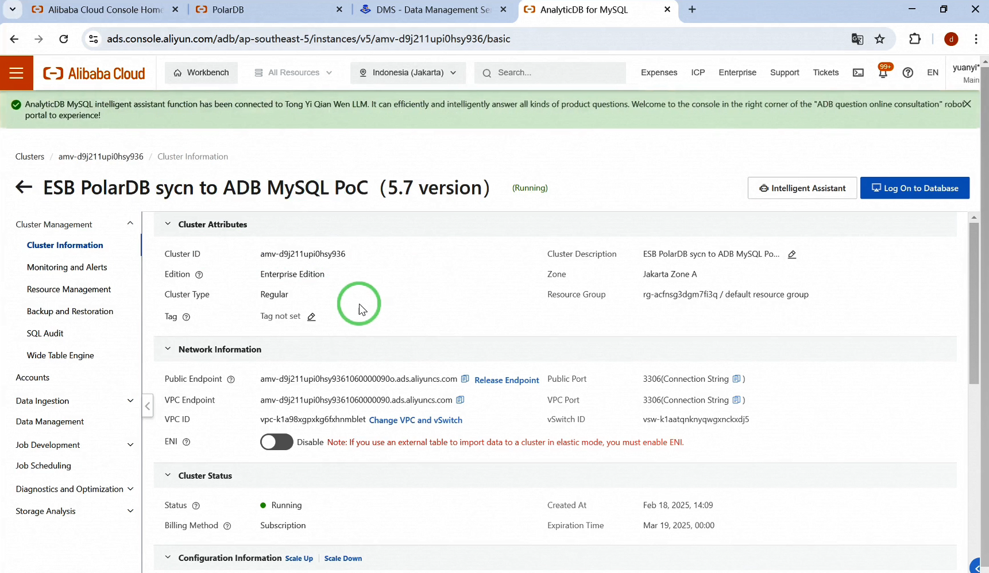989x573 pixels.
Task: Collapse the Configuration Information section
Action: tap(168, 557)
